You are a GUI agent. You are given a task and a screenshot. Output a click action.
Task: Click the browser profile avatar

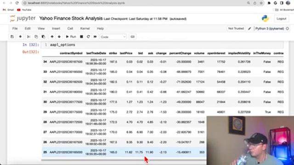[x=288, y=3]
